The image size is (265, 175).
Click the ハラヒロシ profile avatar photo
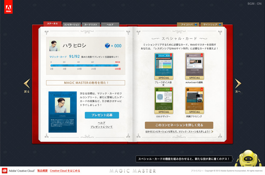[55, 46]
